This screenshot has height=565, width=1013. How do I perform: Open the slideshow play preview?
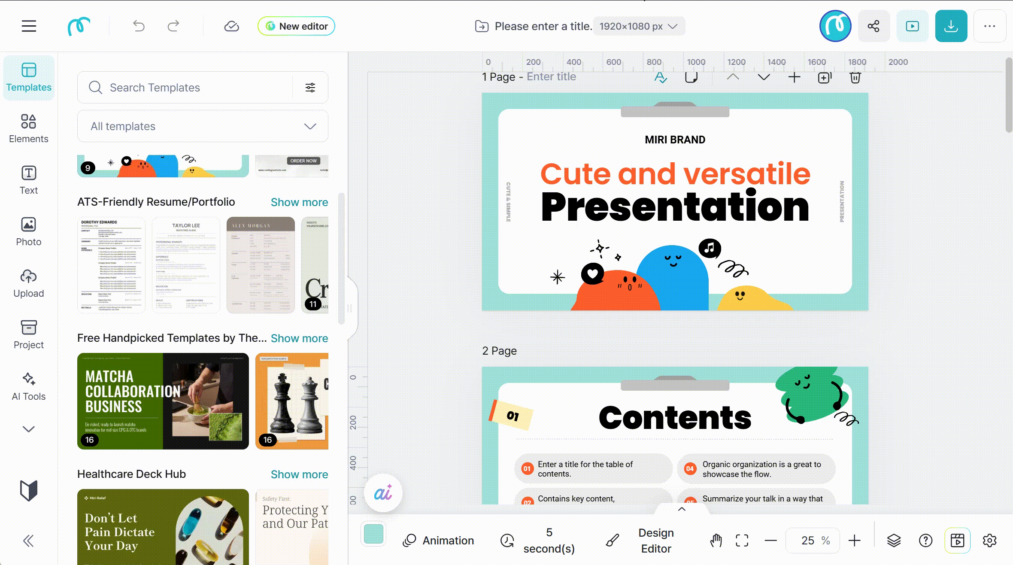[912, 26]
